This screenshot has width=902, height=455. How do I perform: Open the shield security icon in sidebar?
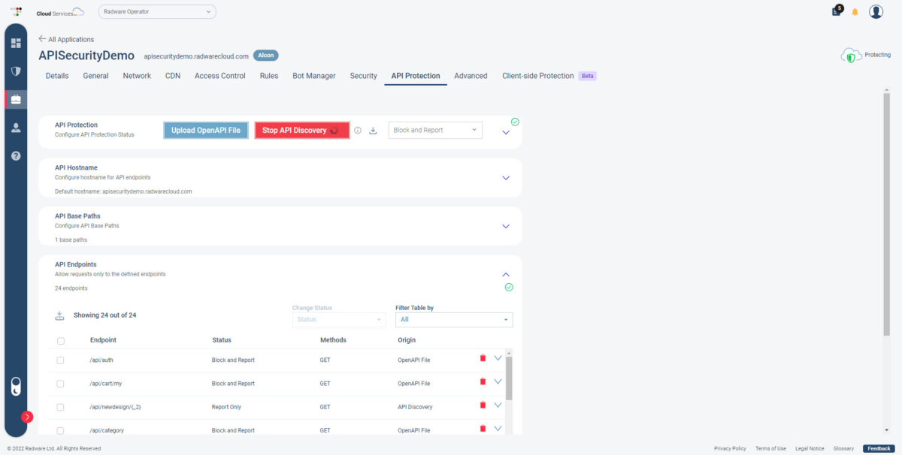pyautogui.click(x=16, y=71)
